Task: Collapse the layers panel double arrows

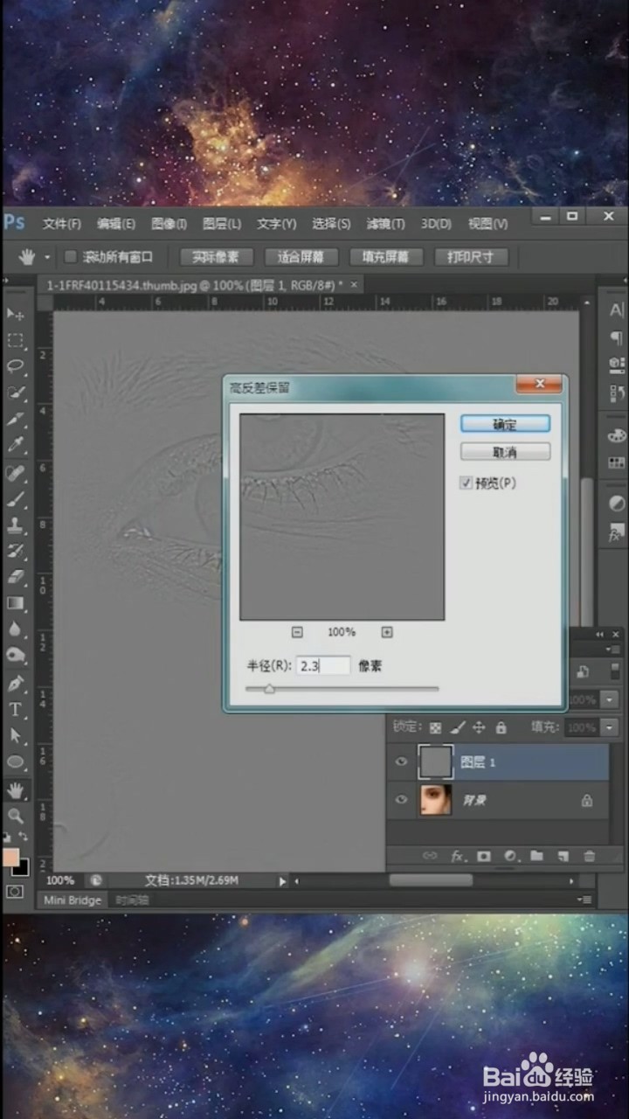Action: coord(600,634)
